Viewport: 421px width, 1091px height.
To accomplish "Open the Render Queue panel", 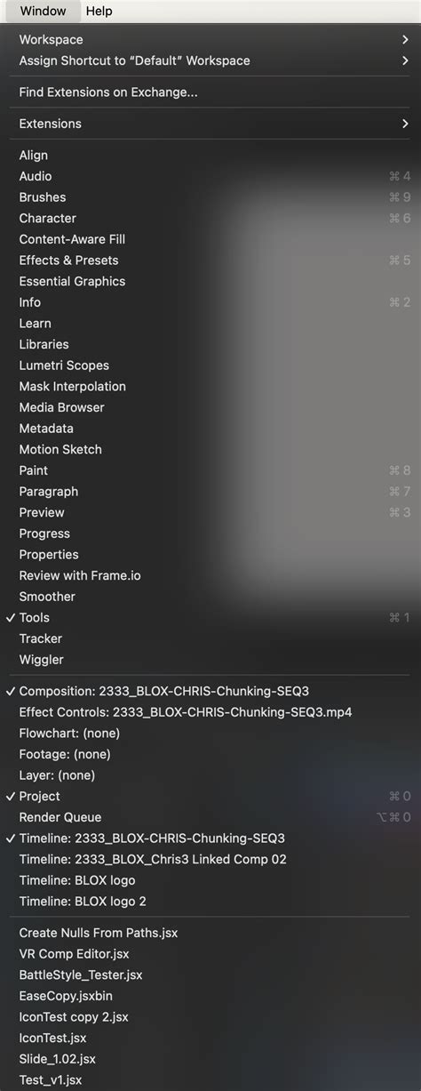I will [x=210, y=817].
